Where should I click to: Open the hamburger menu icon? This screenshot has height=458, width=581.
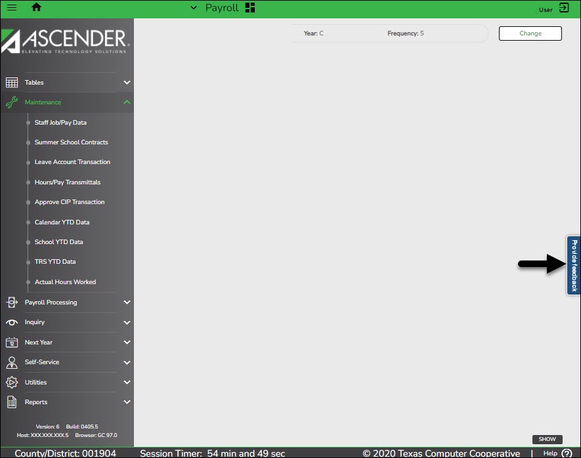click(12, 8)
